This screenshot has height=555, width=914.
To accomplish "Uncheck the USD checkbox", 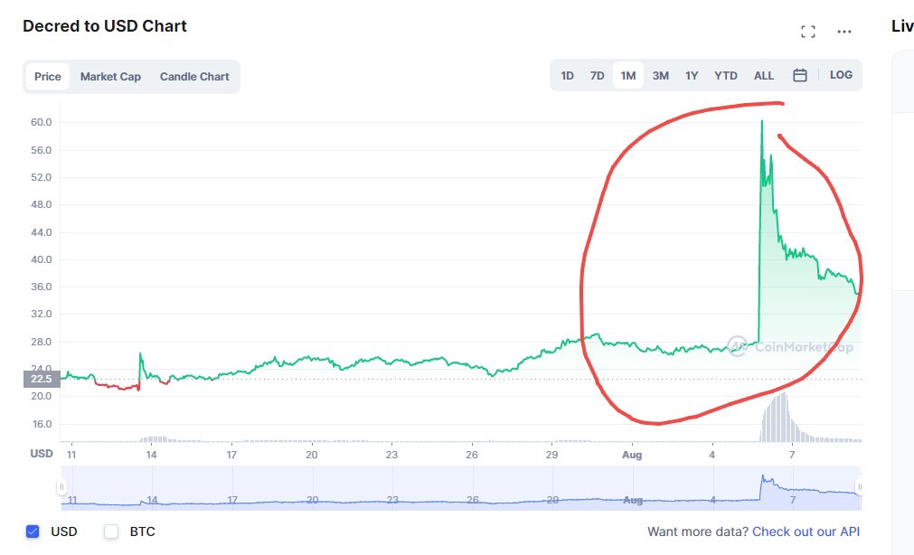I will point(33,531).
